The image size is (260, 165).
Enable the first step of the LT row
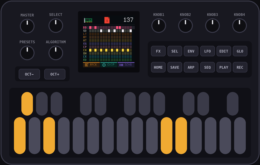(x=90, y=34)
